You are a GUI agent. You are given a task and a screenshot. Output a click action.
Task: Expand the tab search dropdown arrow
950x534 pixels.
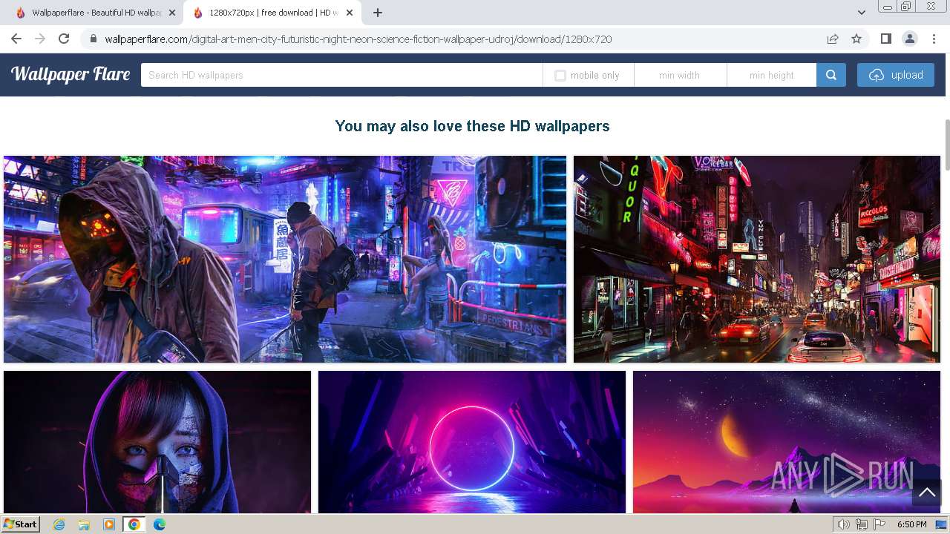coord(861,13)
